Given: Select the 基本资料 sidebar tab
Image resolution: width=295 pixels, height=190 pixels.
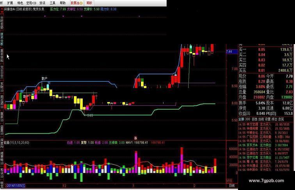Looking at the screenshot, I should (2, 56).
